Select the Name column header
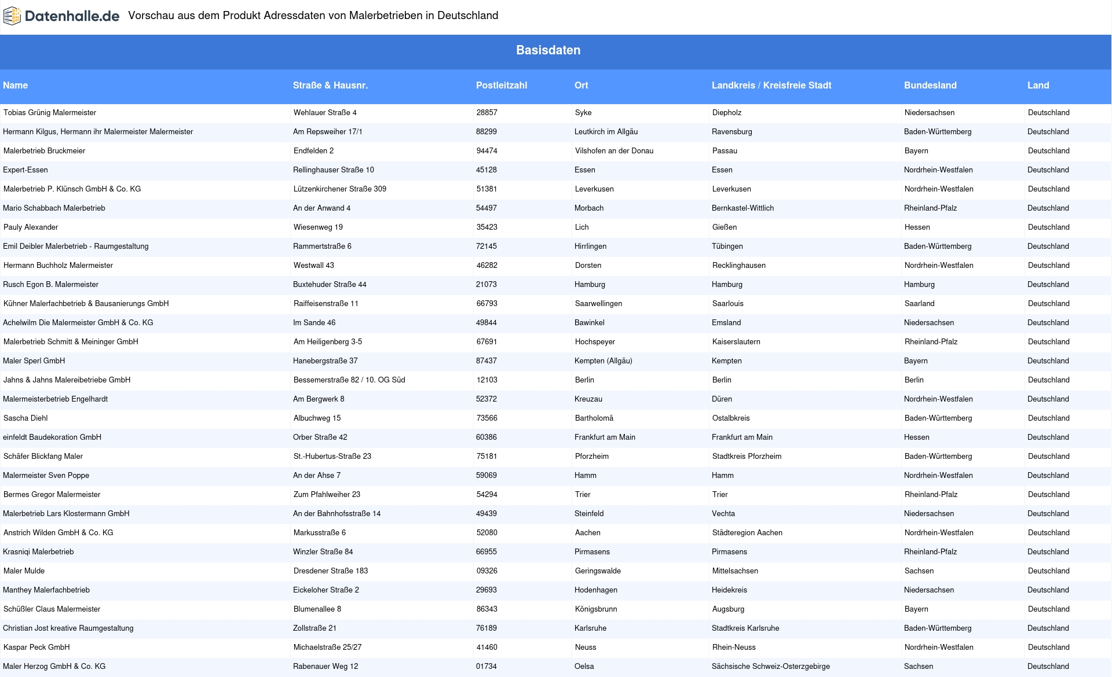This screenshot has height=677, width=1112. [15, 85]
